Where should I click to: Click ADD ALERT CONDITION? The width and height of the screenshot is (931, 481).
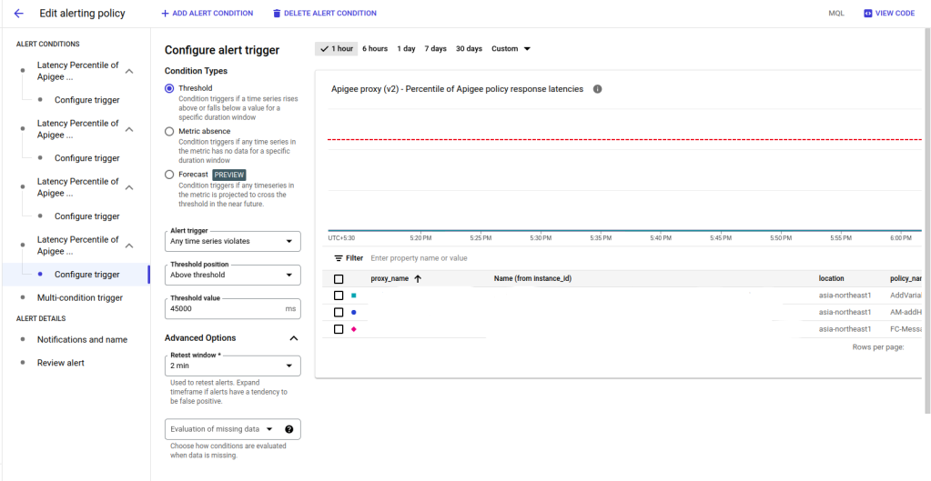[x=207, y=13]
